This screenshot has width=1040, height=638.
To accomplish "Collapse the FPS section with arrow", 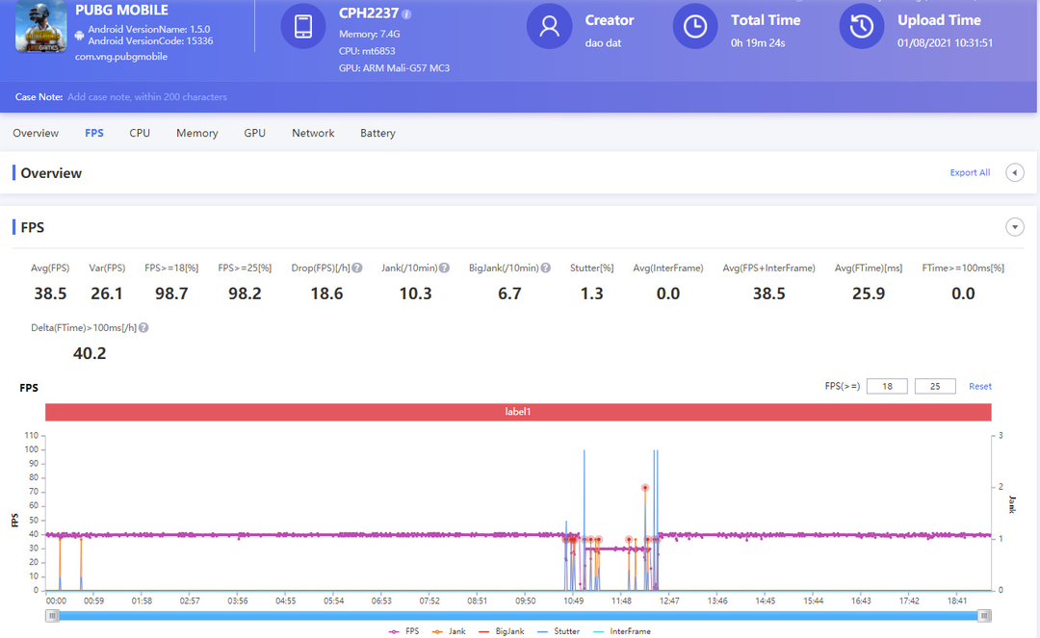I will 1014,227.
